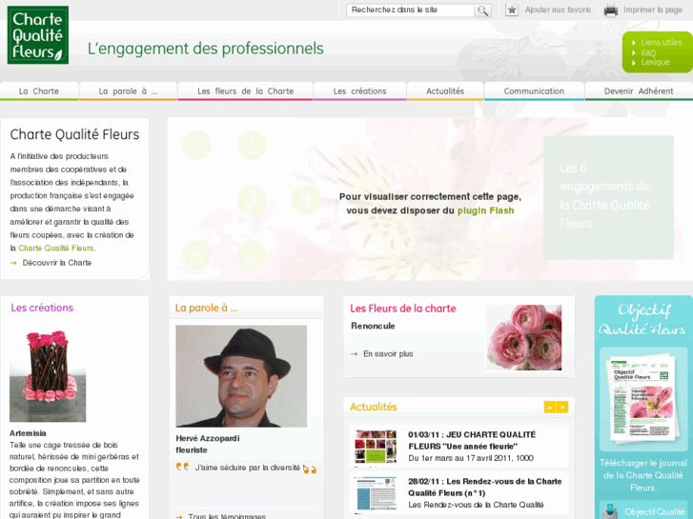Click Découvrir la Charte link

(57, 263)
